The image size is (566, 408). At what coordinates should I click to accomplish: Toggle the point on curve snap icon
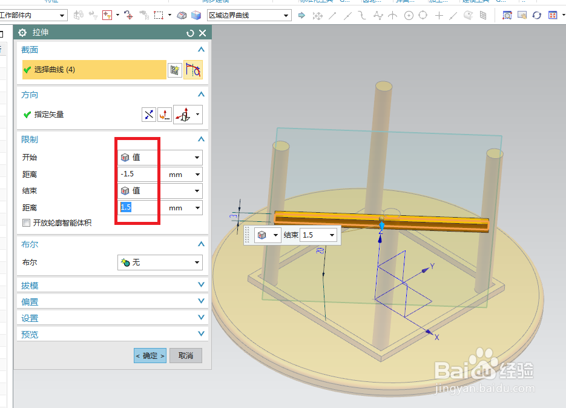point(453,16)
